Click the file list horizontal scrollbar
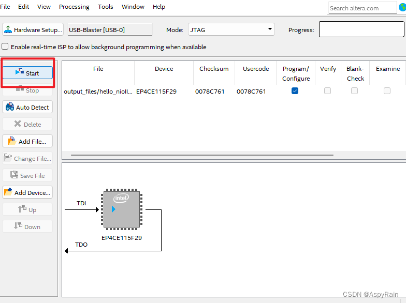 [x=202, y=155]
